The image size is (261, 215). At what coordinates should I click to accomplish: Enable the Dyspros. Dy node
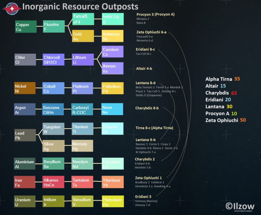(112, 128)
